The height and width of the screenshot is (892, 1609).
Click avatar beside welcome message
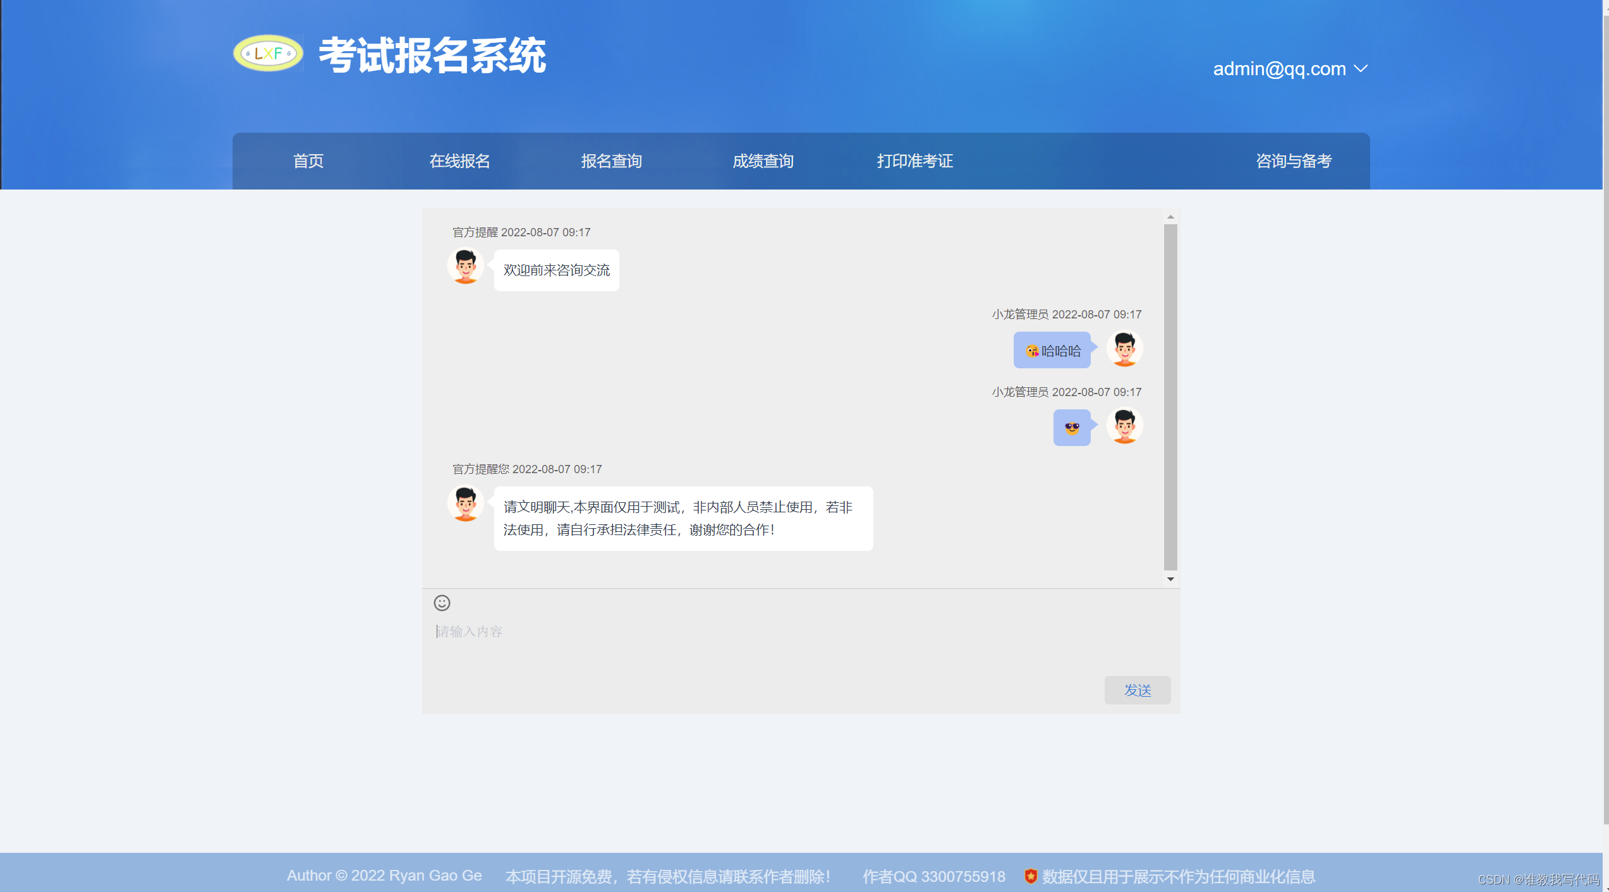(466, 266)
